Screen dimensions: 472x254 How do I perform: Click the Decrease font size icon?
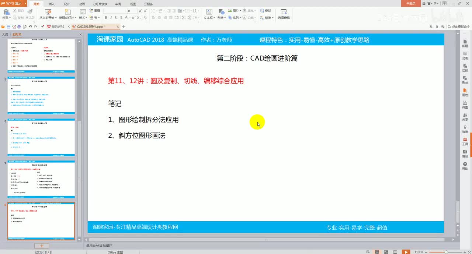pos(146,11)
